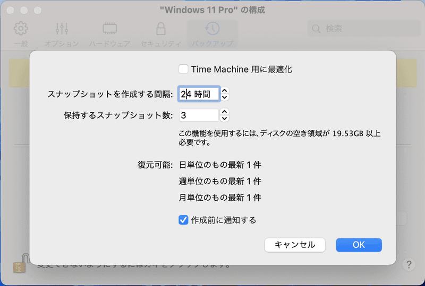Click the help question mark button
425x286 pixels.
tap(409, 264)
